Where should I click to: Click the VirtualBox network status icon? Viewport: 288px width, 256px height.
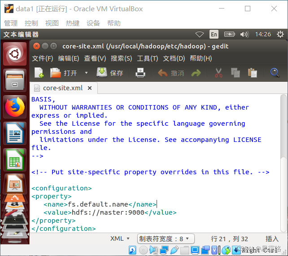[x=164, y=250]
